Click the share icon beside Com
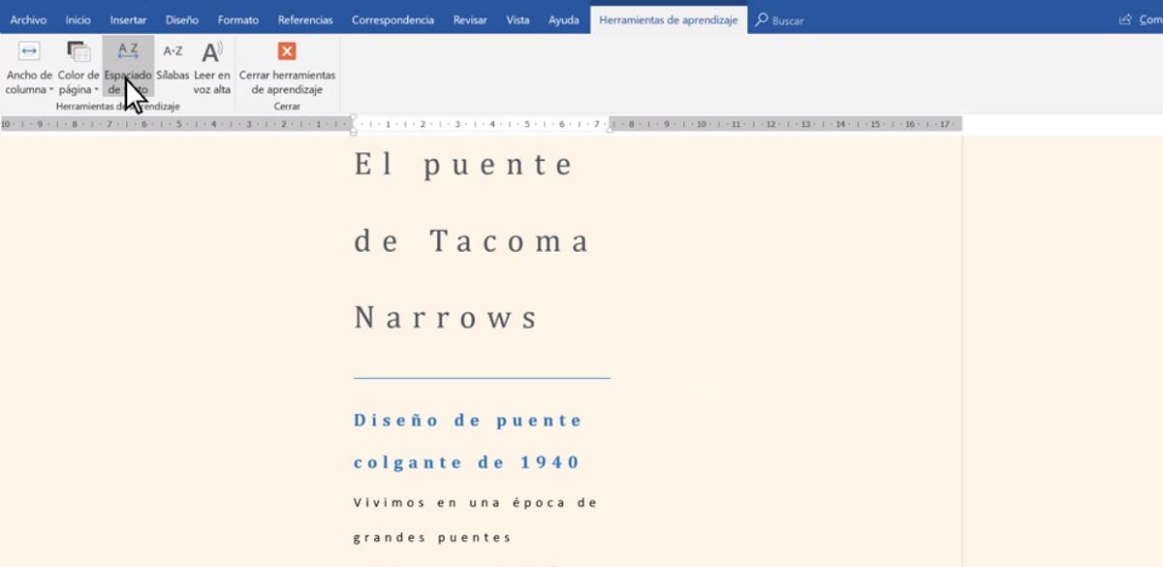1163x567 pixels. [x=1125, y=19]
